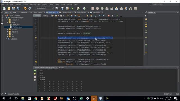Switch to the Start Page tab
This screenshot has width=180, height=101.
38,12
